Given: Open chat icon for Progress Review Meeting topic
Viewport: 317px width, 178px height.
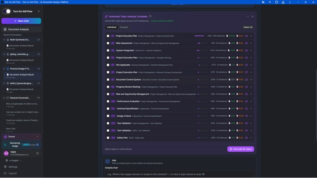Looking at the screenshot, I should 247,87.
